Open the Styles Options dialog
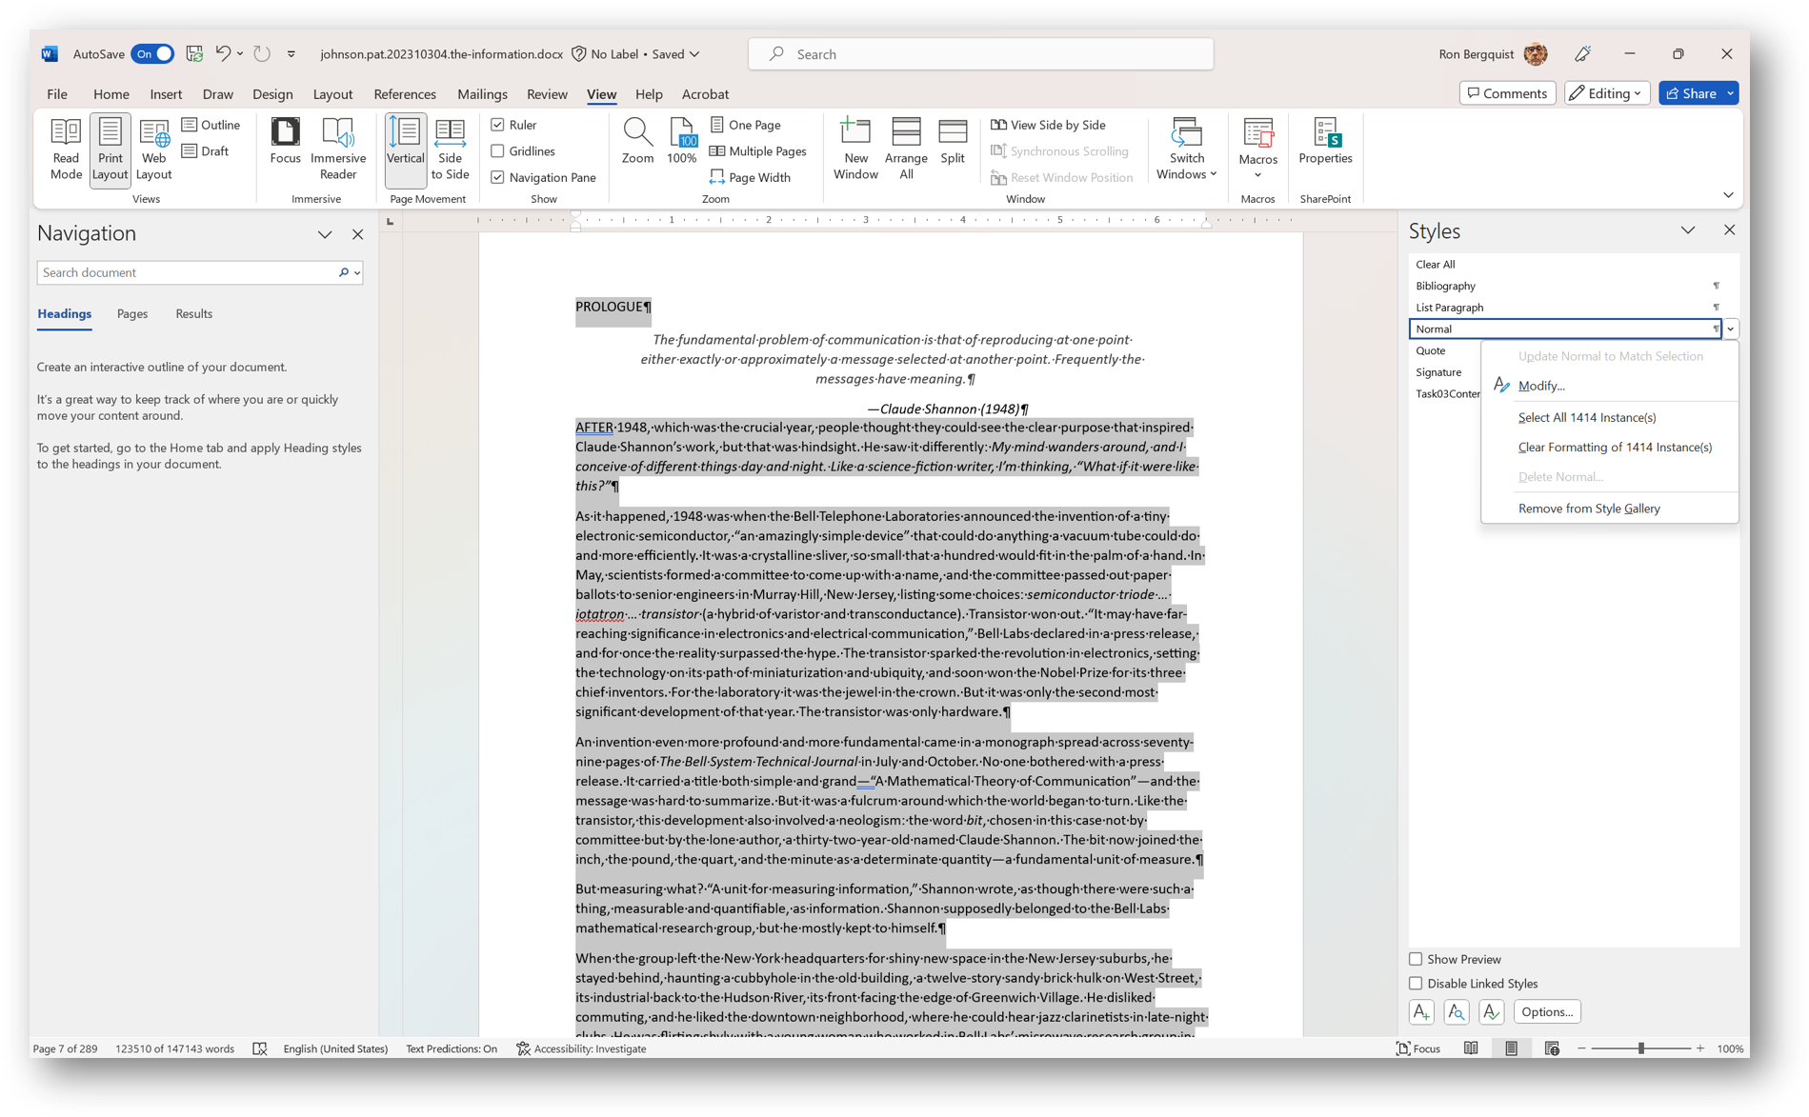1809x1117 pixels. [1546, 1011]
